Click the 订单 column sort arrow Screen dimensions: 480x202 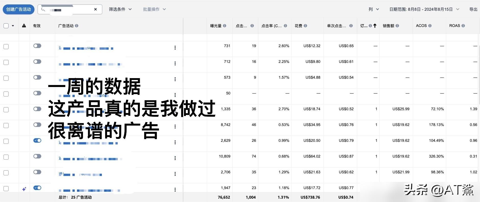[375, 26]
